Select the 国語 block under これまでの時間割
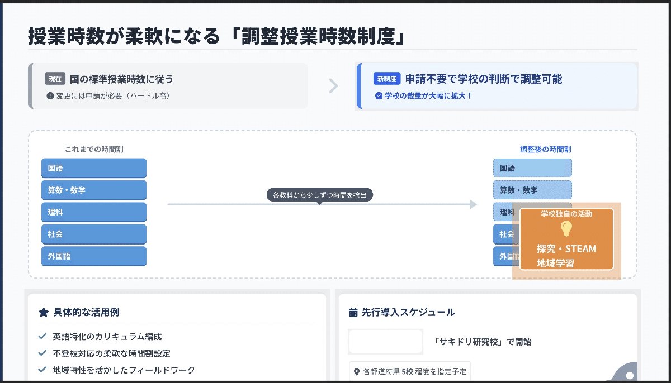Viewport: 671px width, 383px height. (94, 168)
